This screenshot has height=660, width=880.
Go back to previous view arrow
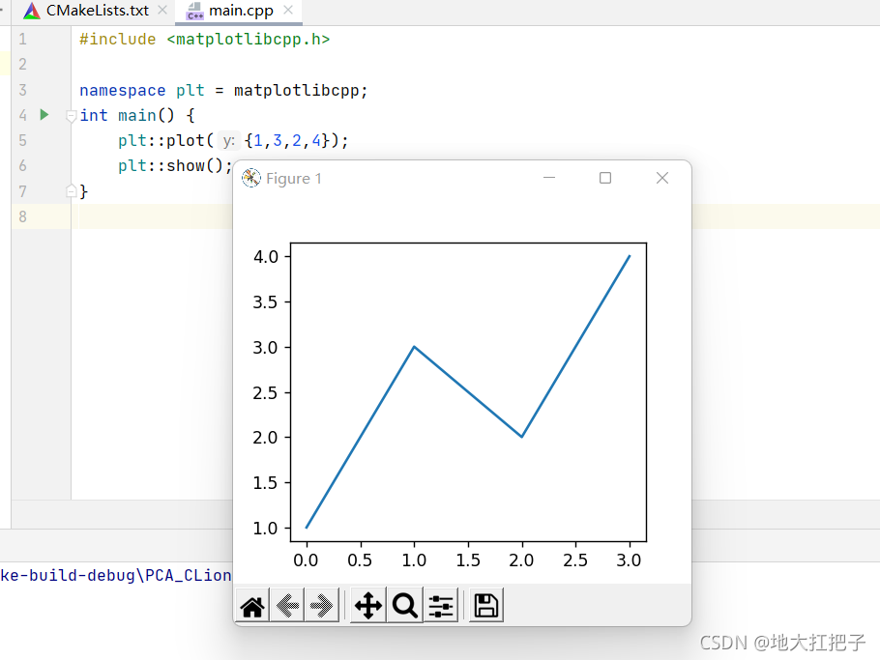pyautogui.click(x=287, y=606)
